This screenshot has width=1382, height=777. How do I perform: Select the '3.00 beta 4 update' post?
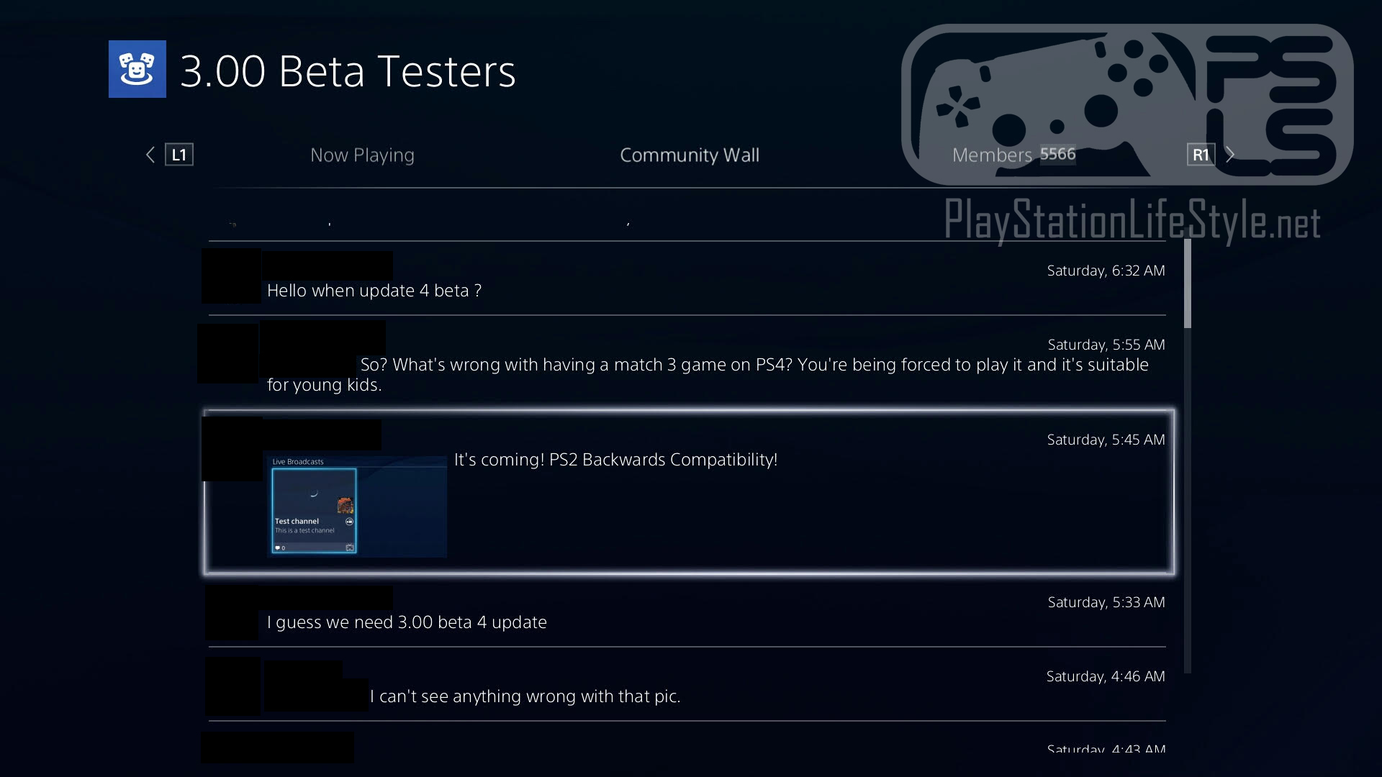click(x=407, y=622)
